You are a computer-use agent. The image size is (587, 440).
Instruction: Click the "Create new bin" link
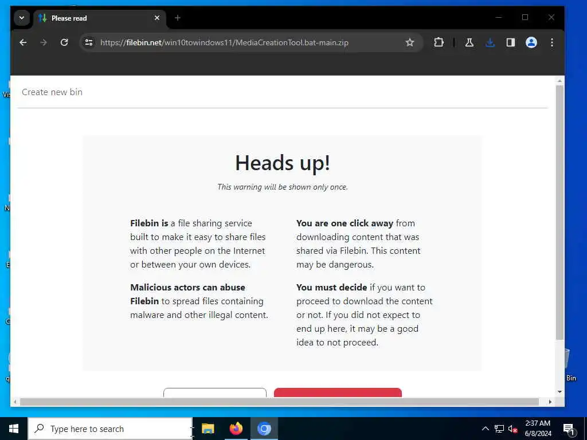(52, 92)
